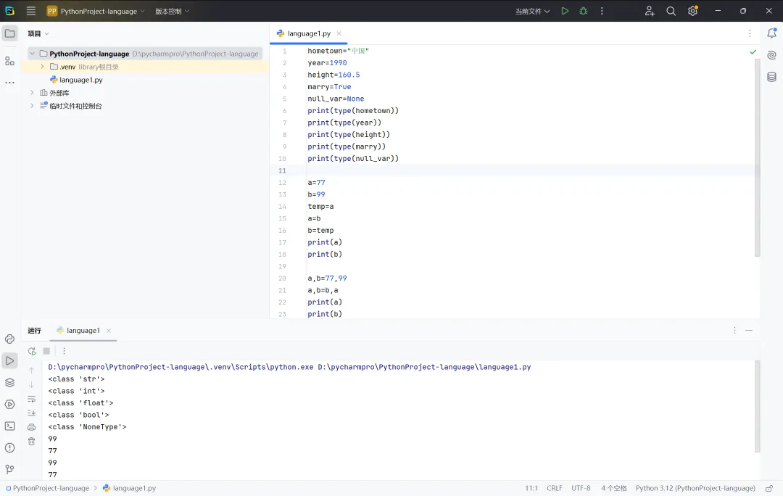This screenshot has height=496, width=783.
Task: Click PythonProject-language breadcrumb in status bar
Action: 47,488
